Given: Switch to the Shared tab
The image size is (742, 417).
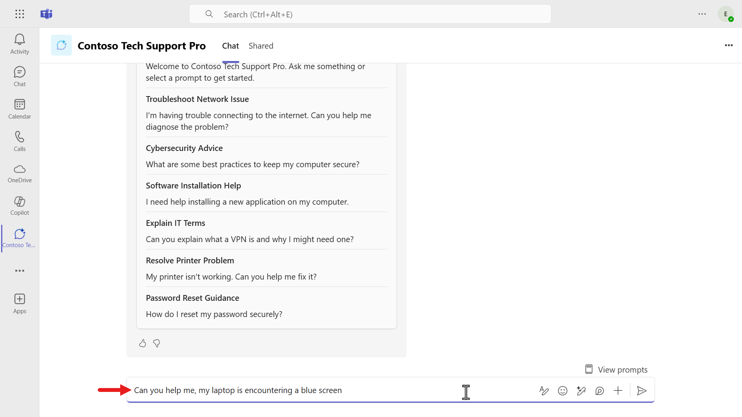Looking at the screenshot, I should 261,46.
